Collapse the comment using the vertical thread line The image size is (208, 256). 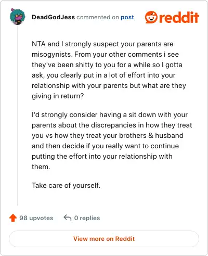tap(17, 116)
